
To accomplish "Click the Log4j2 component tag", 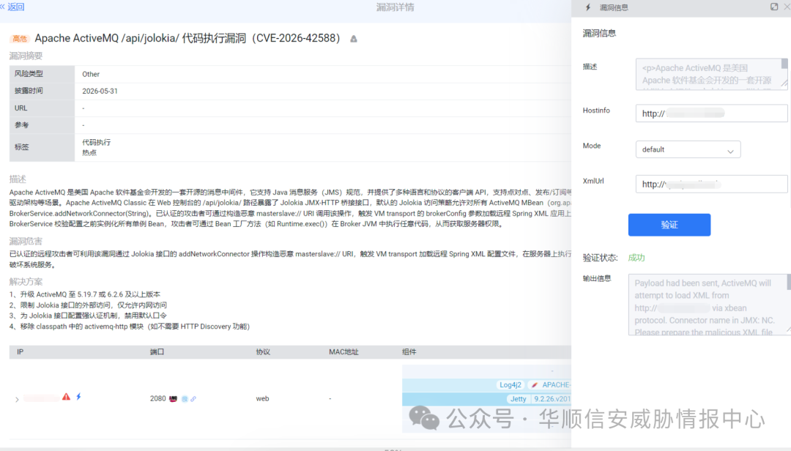I will [x=510, y=385].
